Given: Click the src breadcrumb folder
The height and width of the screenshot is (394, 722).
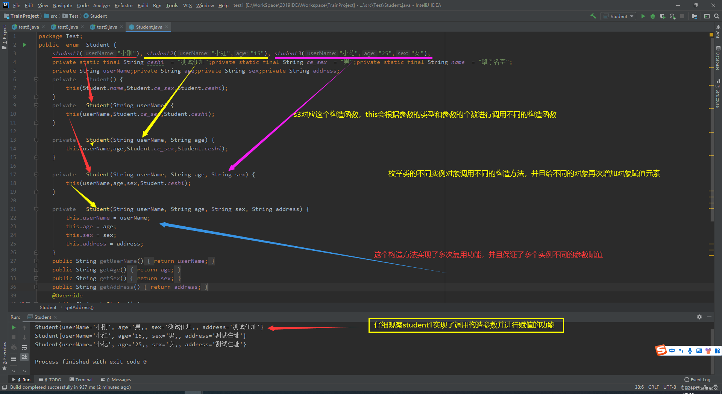Looking at the screenshot, I should pos(51,16).
